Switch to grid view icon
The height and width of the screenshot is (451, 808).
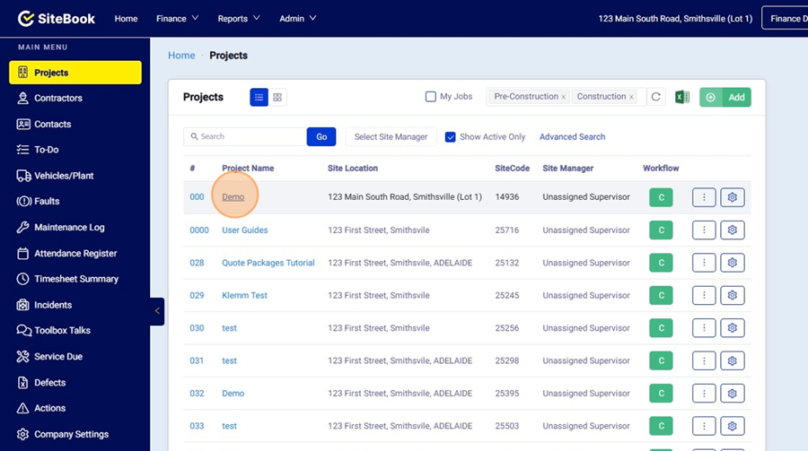coord(277,97)
